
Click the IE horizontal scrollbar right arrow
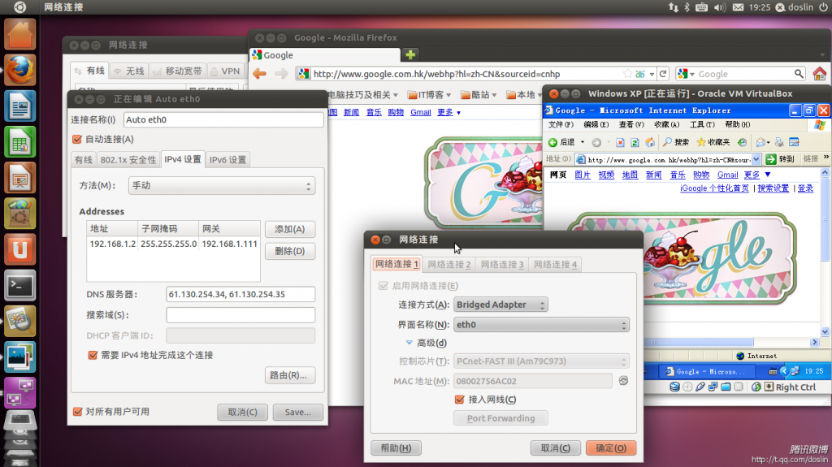(x=814, y=342)
